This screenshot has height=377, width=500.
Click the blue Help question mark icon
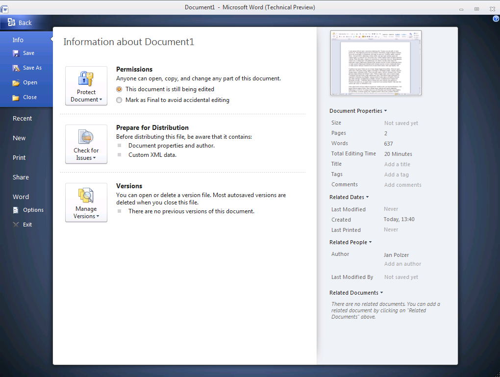pyautogui.click(x=496, y=19)
